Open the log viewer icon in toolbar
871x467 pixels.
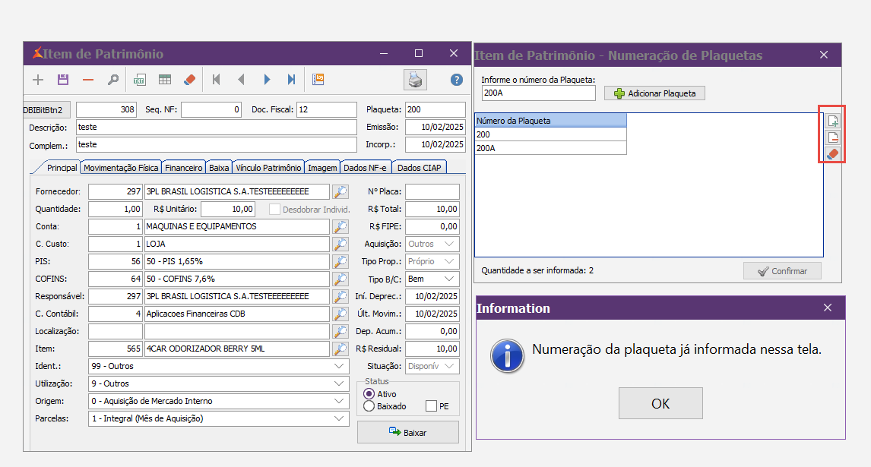(318, 79)
